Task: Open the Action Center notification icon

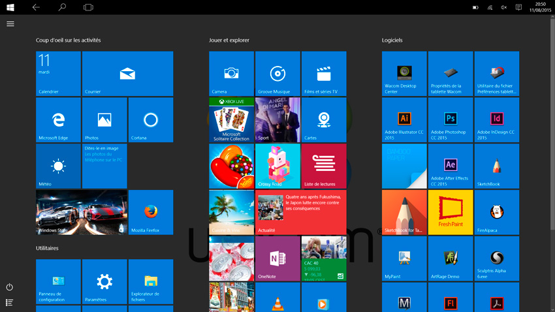Action: point(518,7)
